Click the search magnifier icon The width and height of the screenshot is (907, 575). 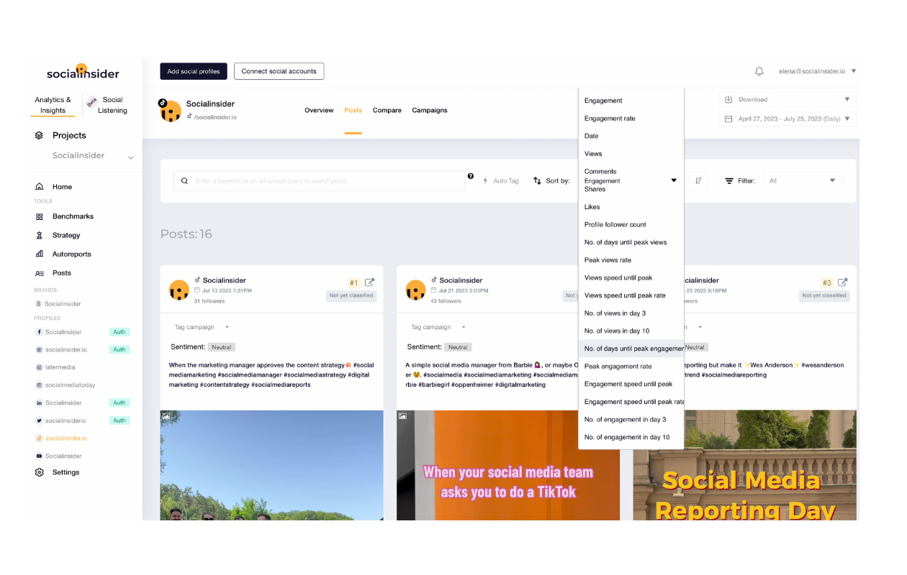coord(185,181)
